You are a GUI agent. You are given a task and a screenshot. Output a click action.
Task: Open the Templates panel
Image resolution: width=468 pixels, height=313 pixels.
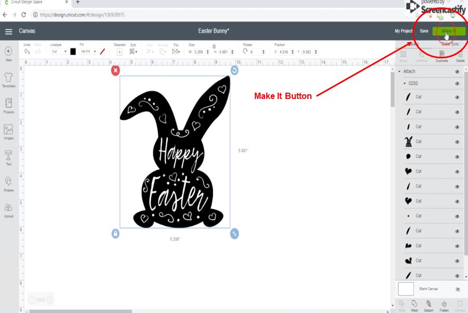8,80
